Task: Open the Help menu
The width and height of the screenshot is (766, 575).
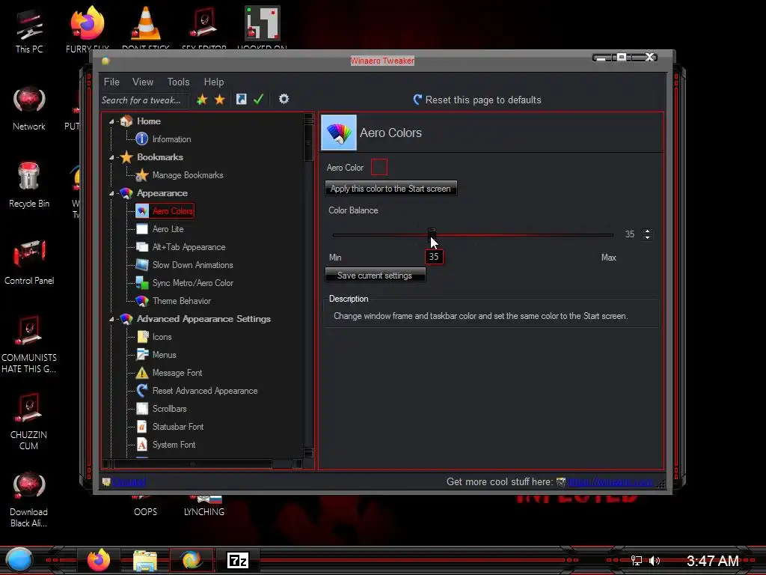Action: [x=213, y=82]
